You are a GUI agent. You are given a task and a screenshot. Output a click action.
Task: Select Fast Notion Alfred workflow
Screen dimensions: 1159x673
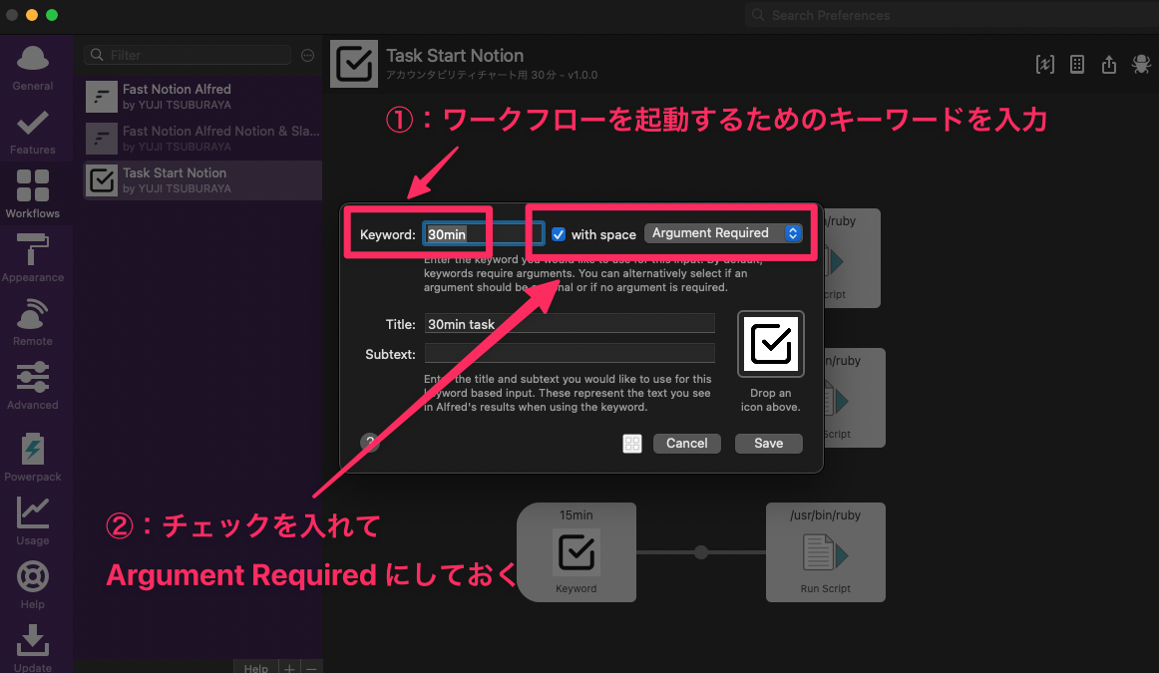point(202,97)
